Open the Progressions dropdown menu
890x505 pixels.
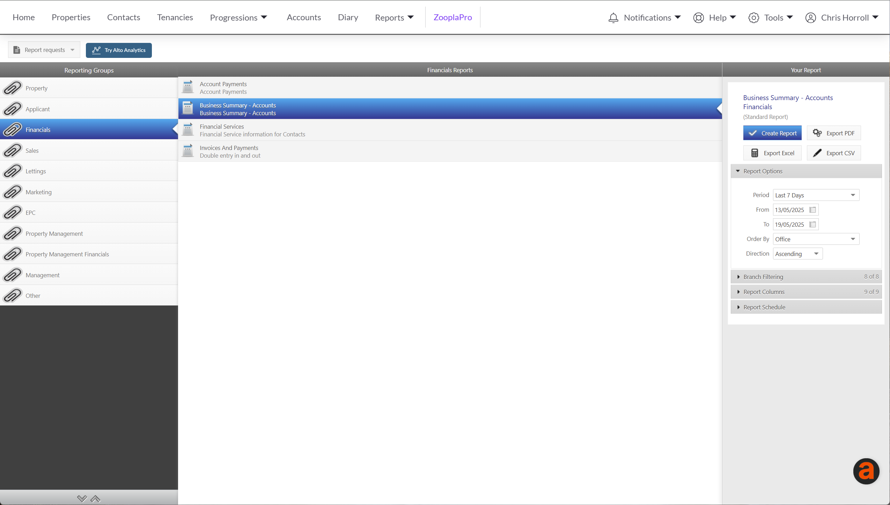click(x=238, y=17)
